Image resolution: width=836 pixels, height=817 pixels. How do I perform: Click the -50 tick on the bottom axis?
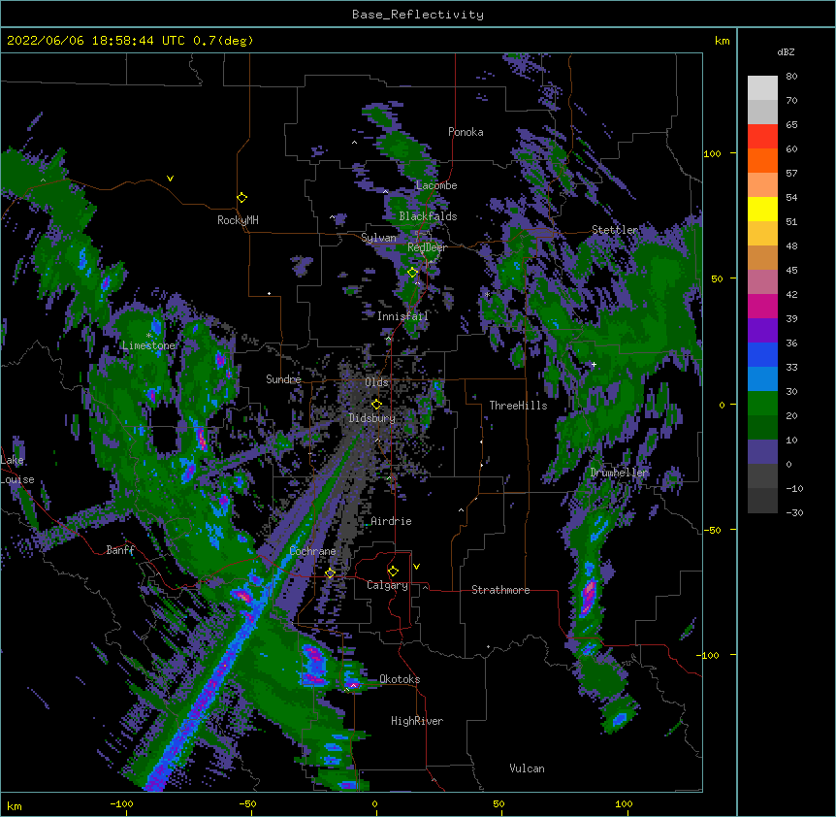tap(247, 803)
